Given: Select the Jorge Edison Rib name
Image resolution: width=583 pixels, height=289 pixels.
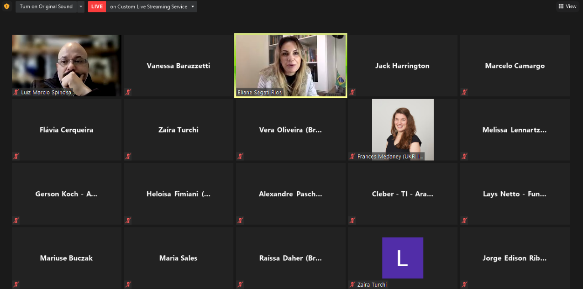Looking at the screenshot, I should pyautogui.click(x=515, y=258).
